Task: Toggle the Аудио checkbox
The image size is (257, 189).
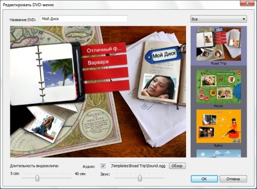Action: tap(103, 166)
